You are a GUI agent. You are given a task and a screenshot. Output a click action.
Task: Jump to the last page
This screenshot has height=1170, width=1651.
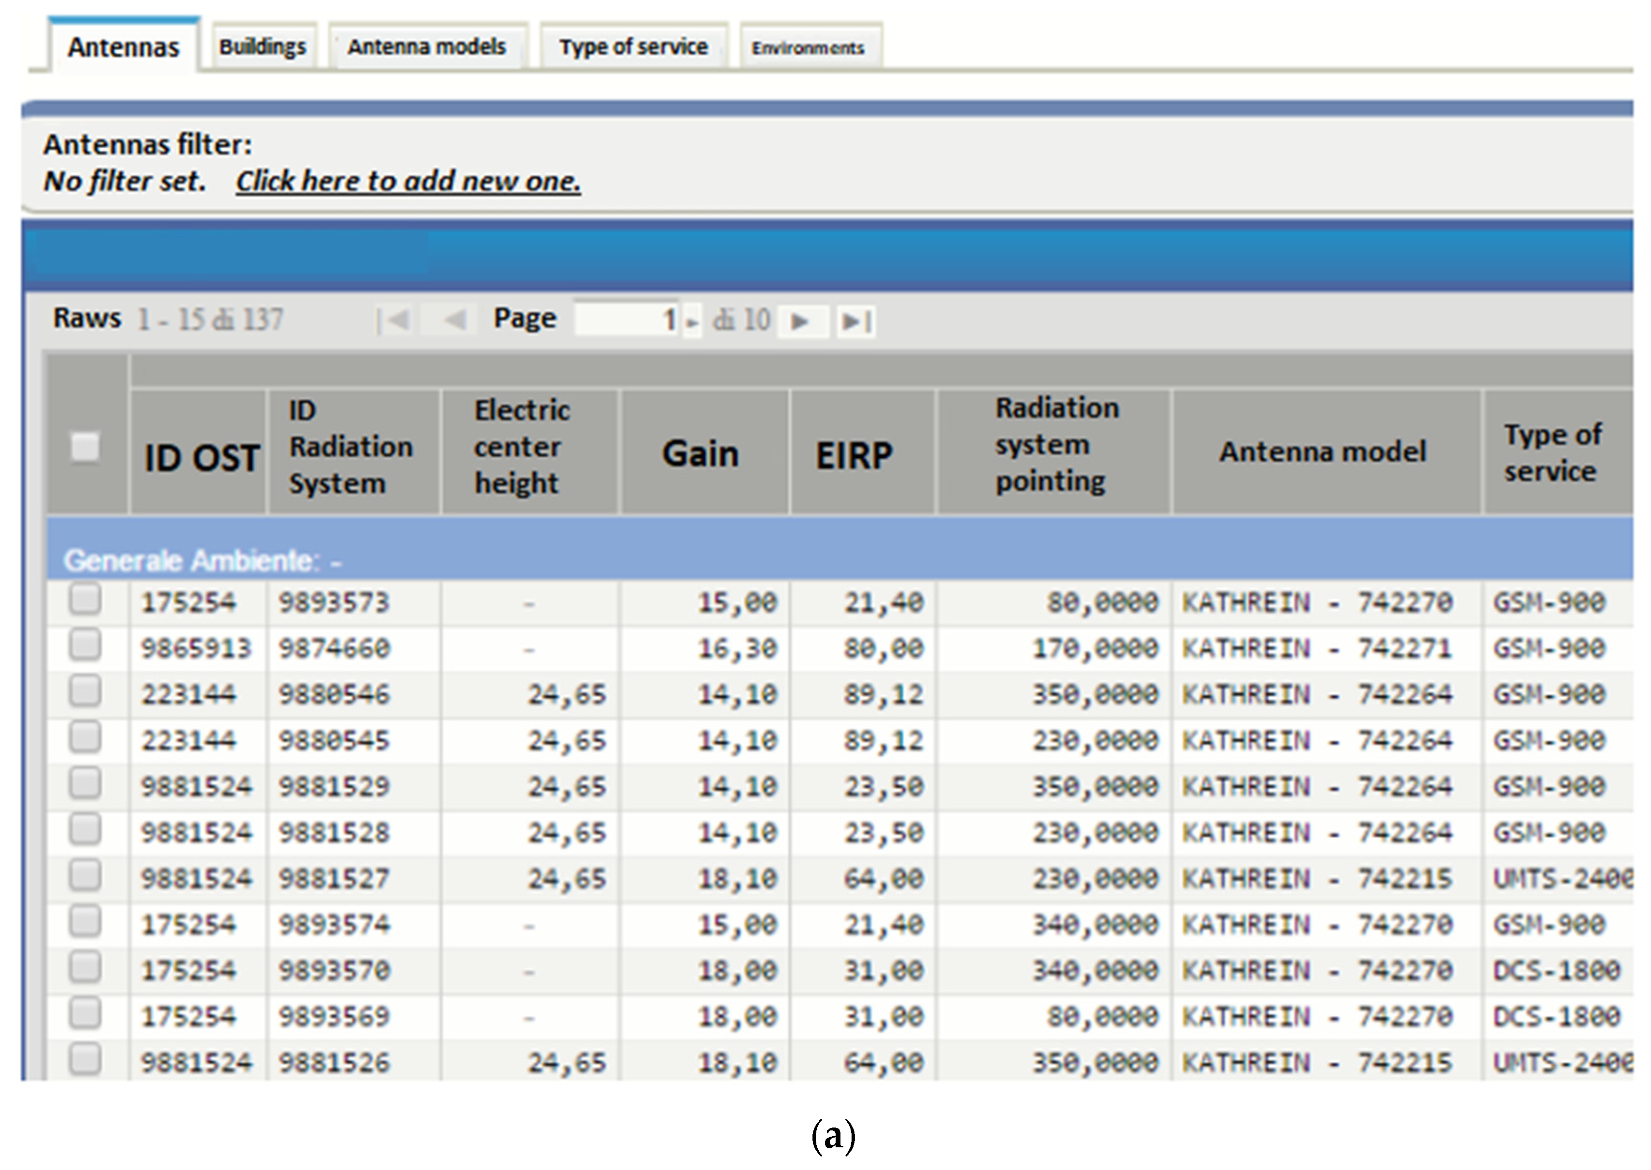point(856,321)
